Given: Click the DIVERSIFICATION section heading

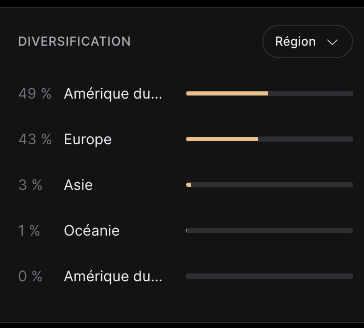Looking at the screenshot, I should coord(74,42).
